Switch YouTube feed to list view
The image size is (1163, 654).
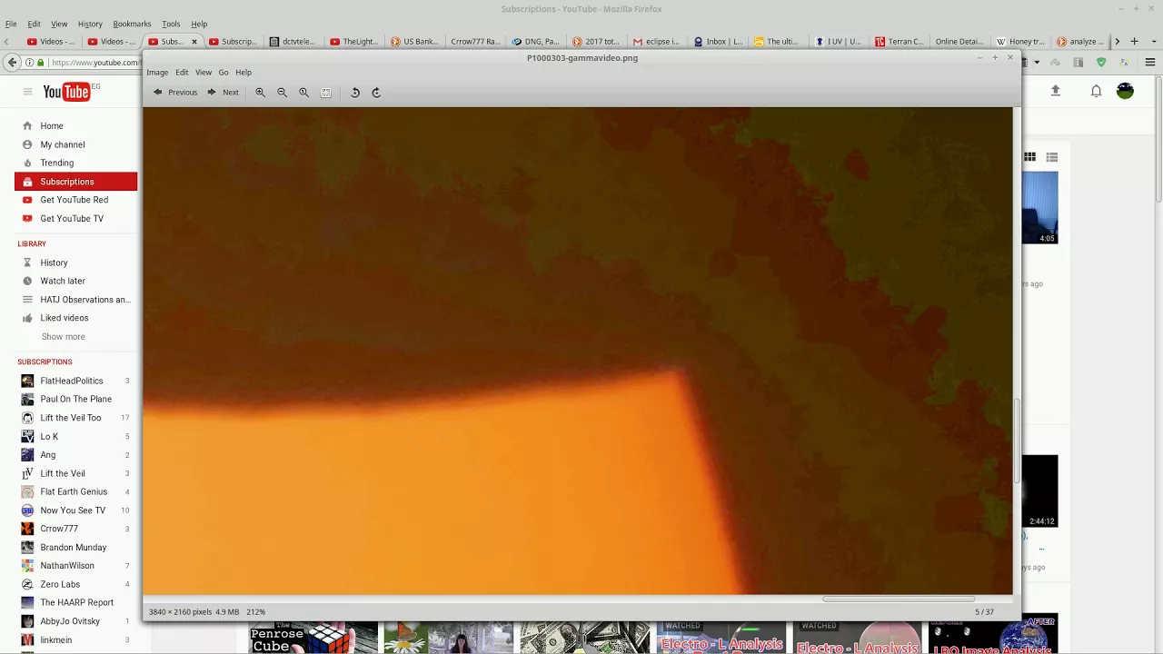1052,157
